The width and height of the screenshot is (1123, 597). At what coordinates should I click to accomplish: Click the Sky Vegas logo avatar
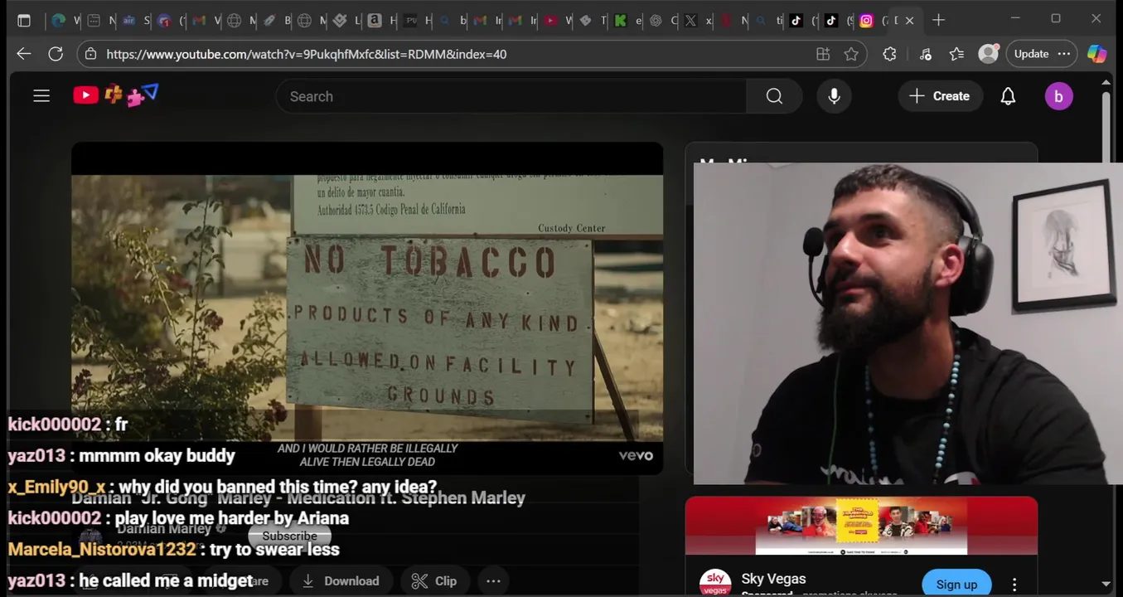(x=715, y=582)
